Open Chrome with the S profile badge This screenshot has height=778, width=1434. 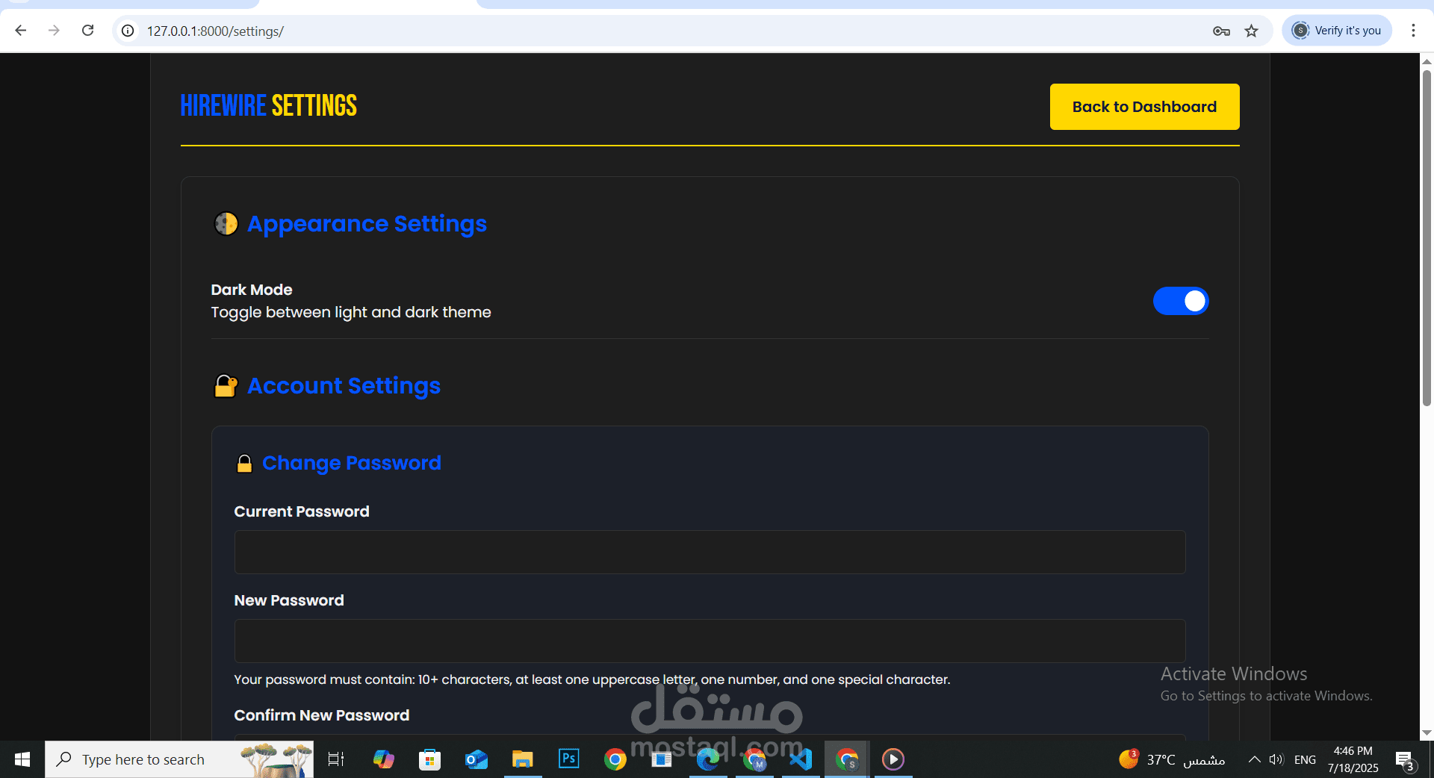coord(847,759)
